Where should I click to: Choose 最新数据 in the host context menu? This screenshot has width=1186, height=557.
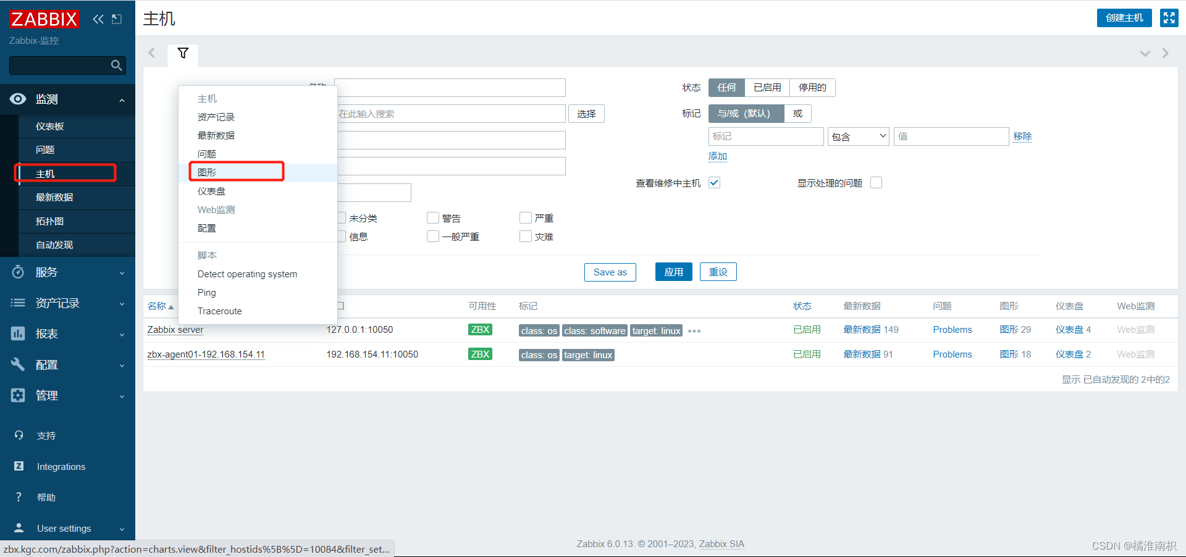(258, 135)
